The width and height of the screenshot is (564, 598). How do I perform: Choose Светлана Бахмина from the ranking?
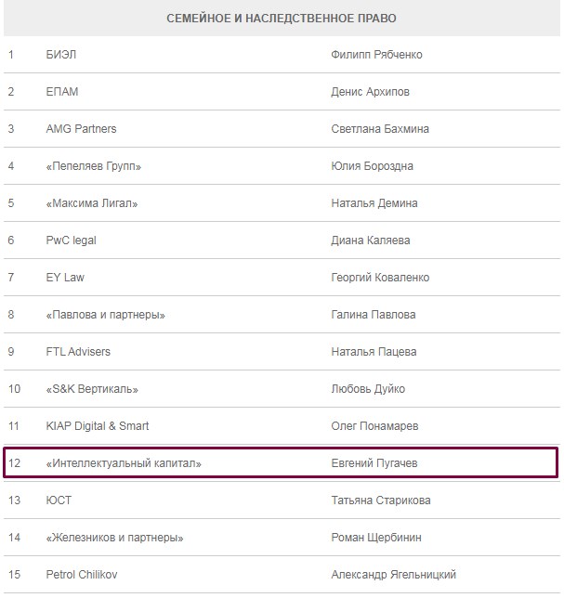click(x=380, y=129)
